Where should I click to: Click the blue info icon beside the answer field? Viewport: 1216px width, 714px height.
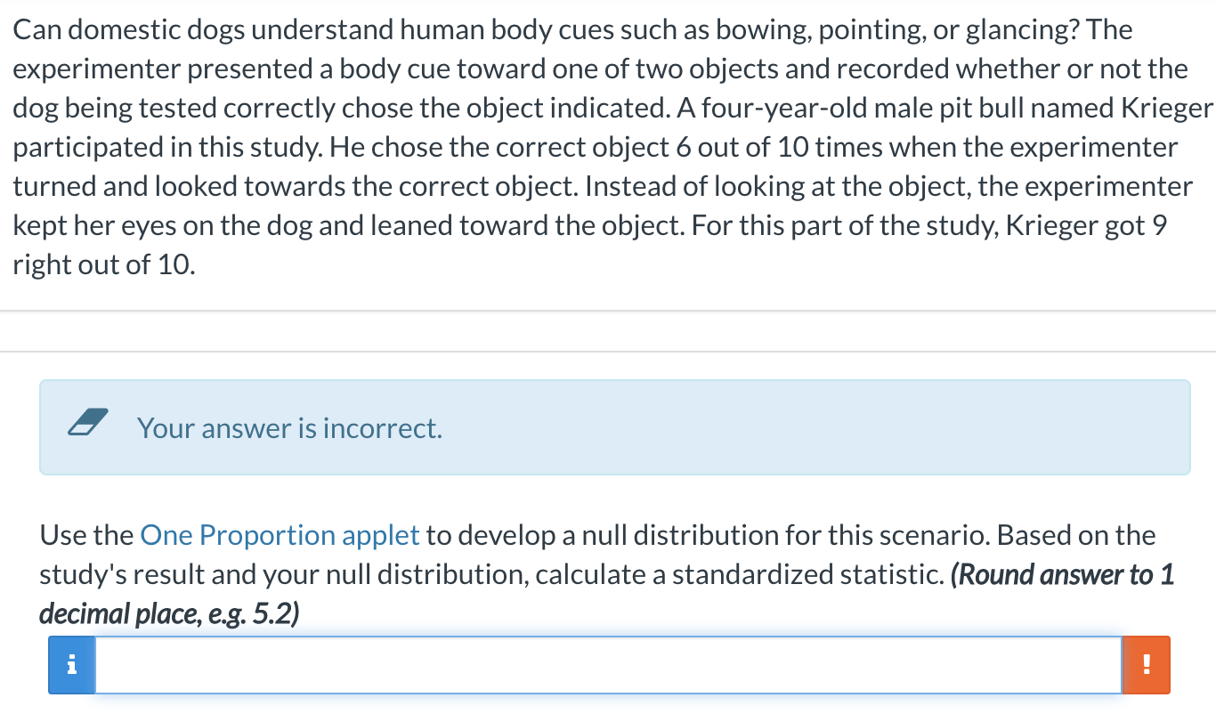71,664
